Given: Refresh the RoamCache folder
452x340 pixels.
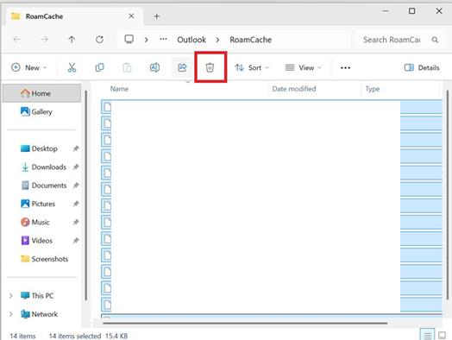Looking at the screenshot, I should coord(99,39).
